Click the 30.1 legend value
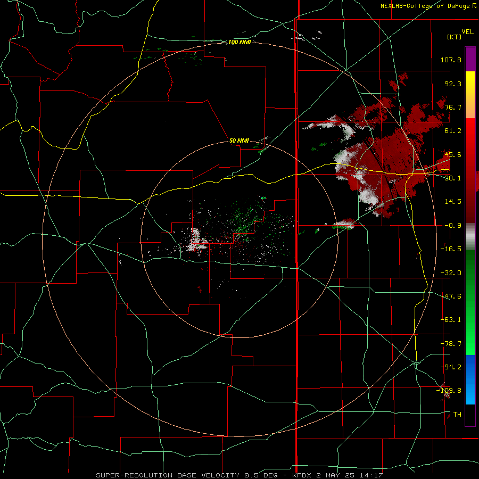 [x=453, y=178]
